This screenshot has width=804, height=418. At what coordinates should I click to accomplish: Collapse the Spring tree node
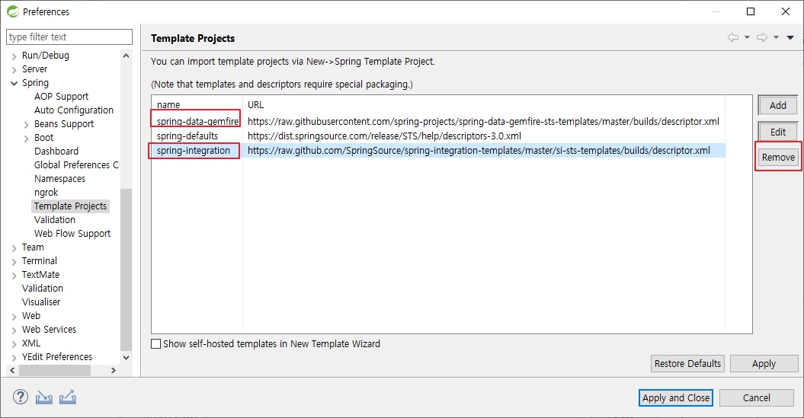(x=14, y=83)
